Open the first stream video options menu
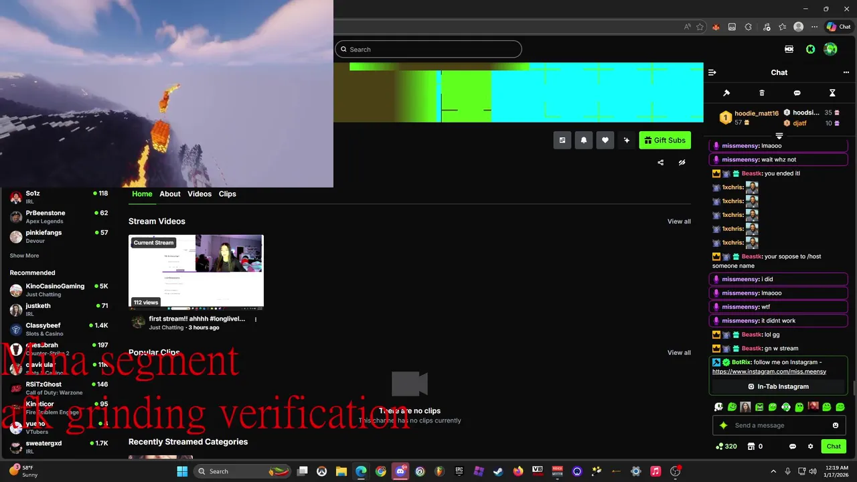Viewport: 857px width, 482px height. click(x=255, y=319)
